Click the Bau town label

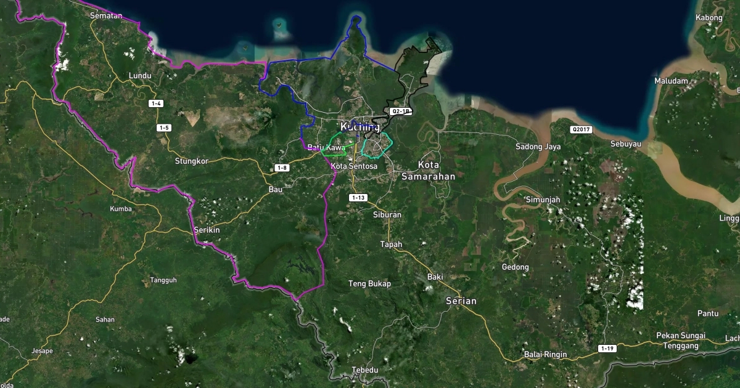276,190
